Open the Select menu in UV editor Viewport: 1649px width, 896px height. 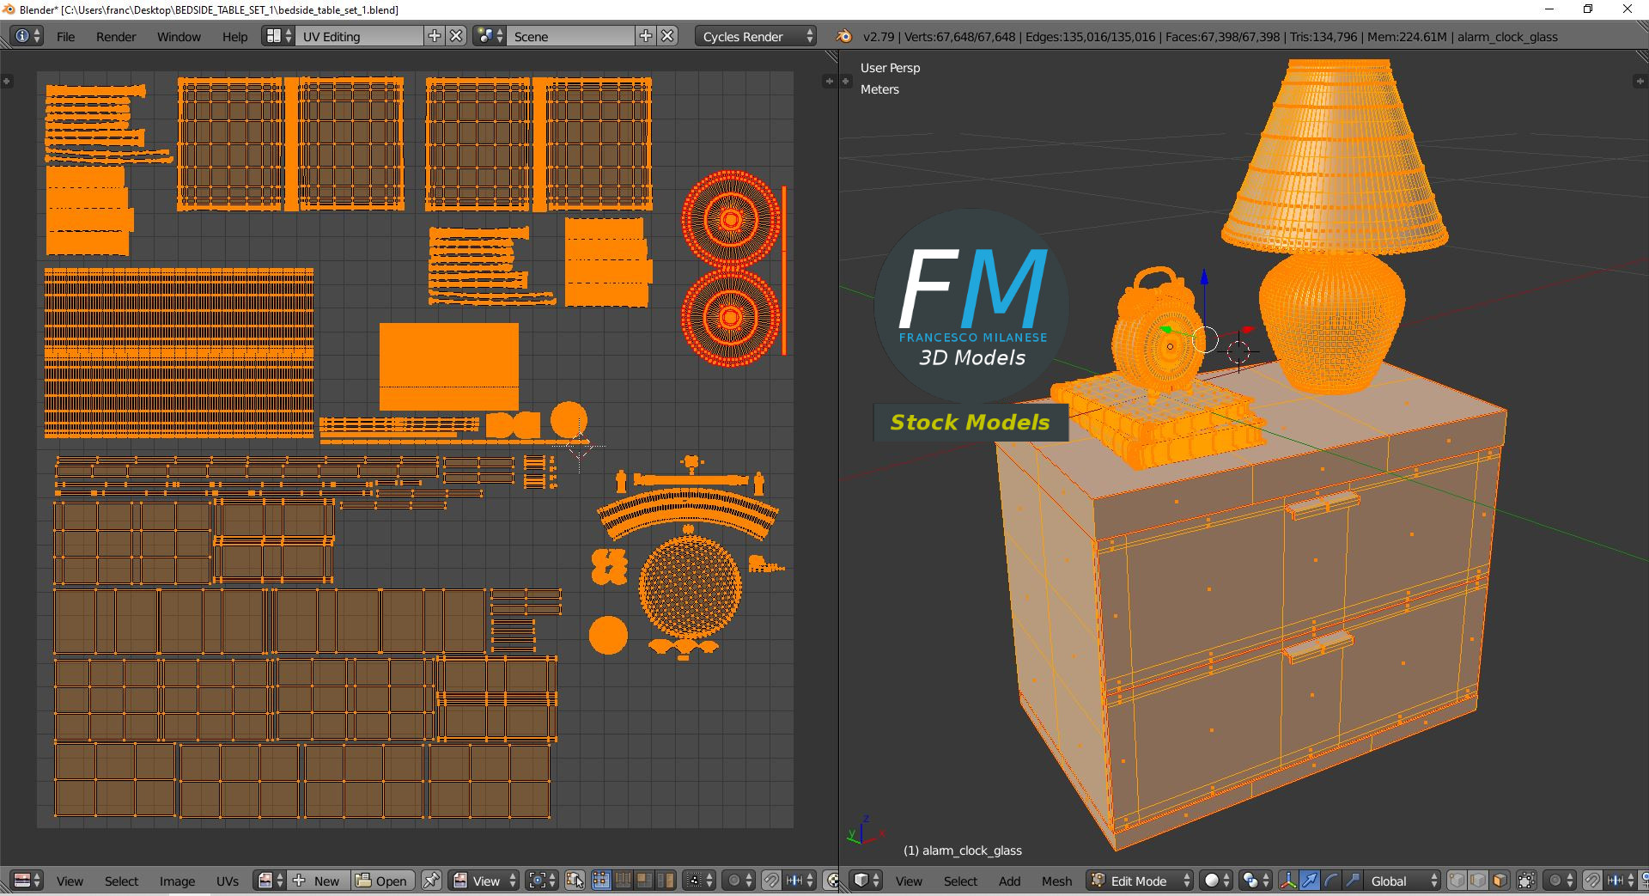[x=121, y=881]
